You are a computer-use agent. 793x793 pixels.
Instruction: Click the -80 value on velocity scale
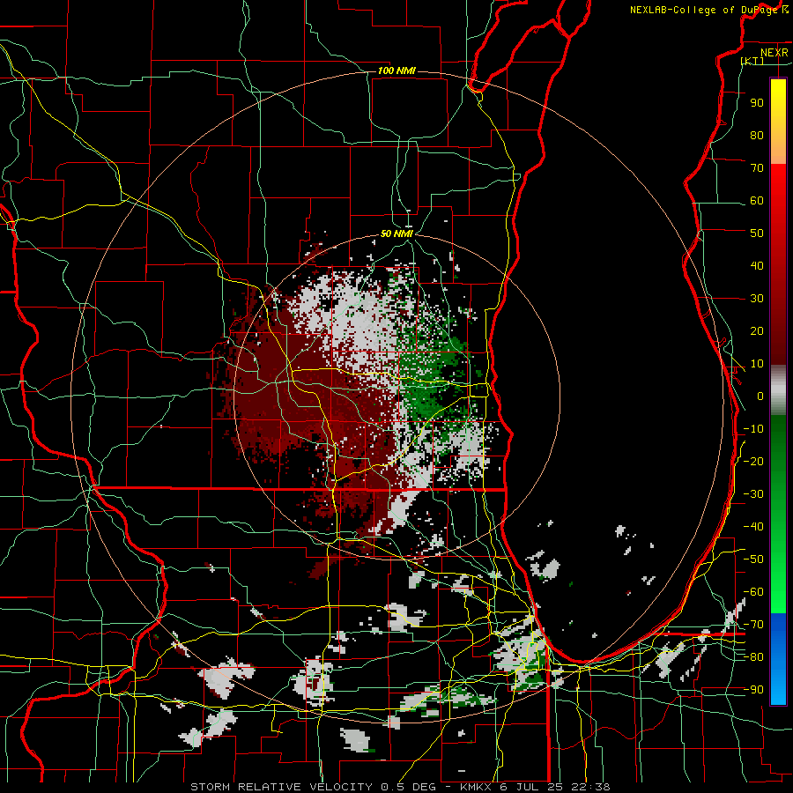(753, 657)
